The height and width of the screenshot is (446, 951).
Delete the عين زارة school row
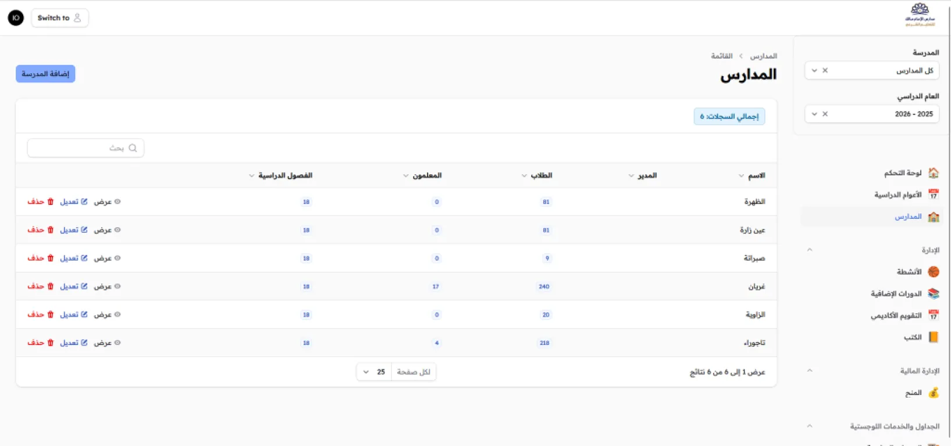(x=41, y=230)
